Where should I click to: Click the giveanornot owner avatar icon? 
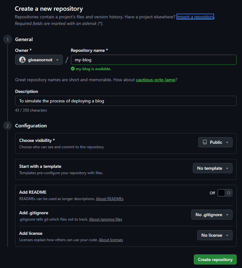[22, 60]
